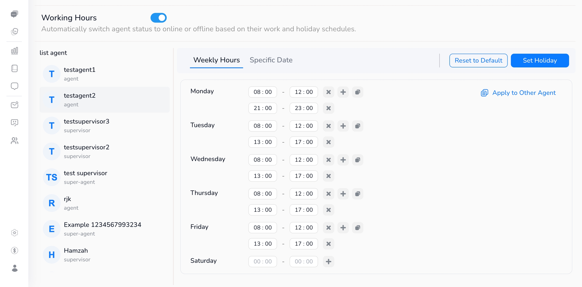Click the profile user icon in sidebar

[x=14, y=268]
